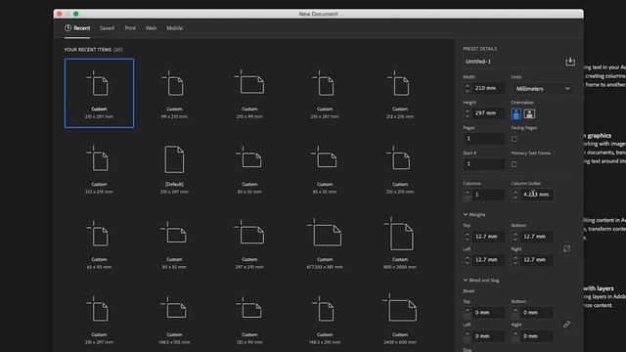Click the Bleed Top 0 mm field
Image resolution: width=626 pixels, height=352 pixels.
pos(489,313)
